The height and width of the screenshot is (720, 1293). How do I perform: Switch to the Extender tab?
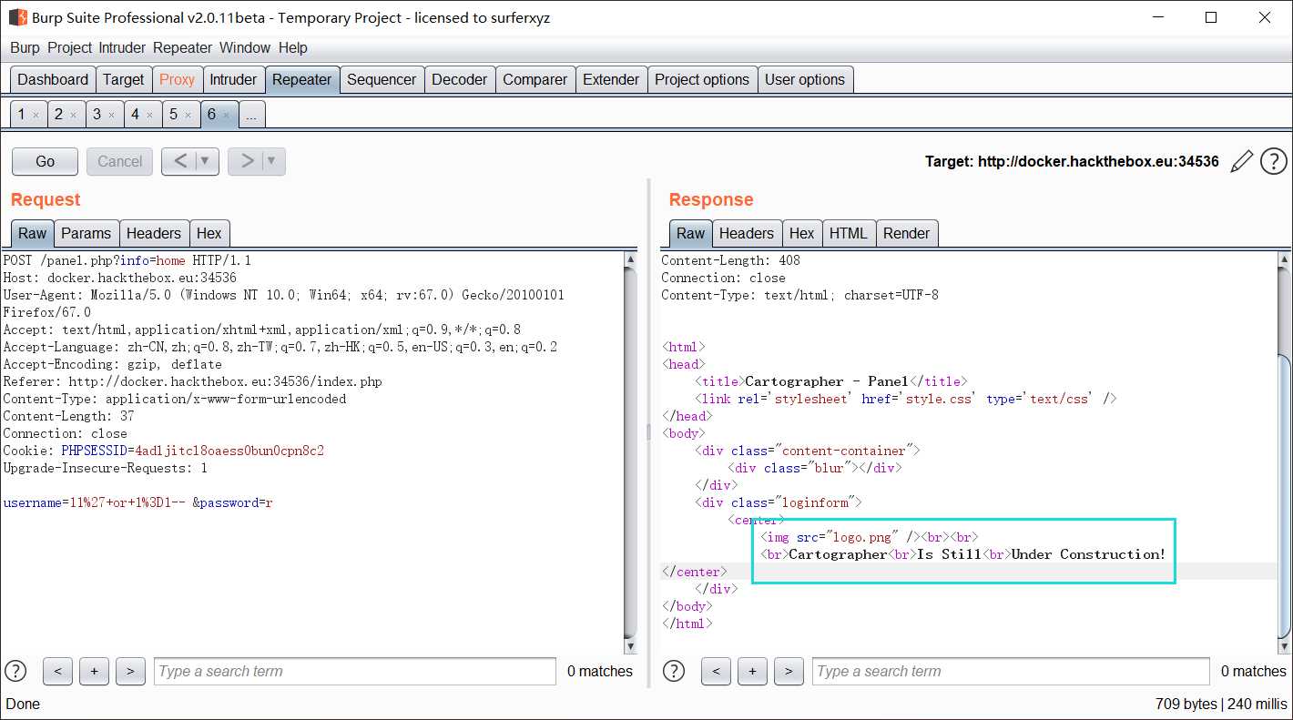(x=611, y=79)
